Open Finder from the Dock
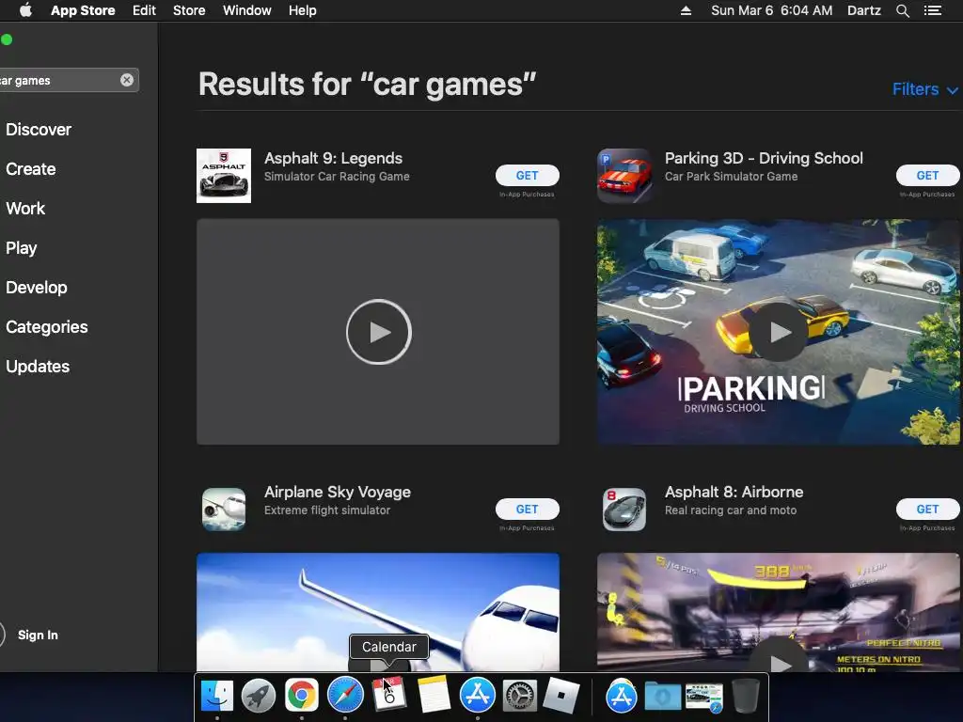Image resolution: width=963 pixels, height=722 pixels. [217, 696]
